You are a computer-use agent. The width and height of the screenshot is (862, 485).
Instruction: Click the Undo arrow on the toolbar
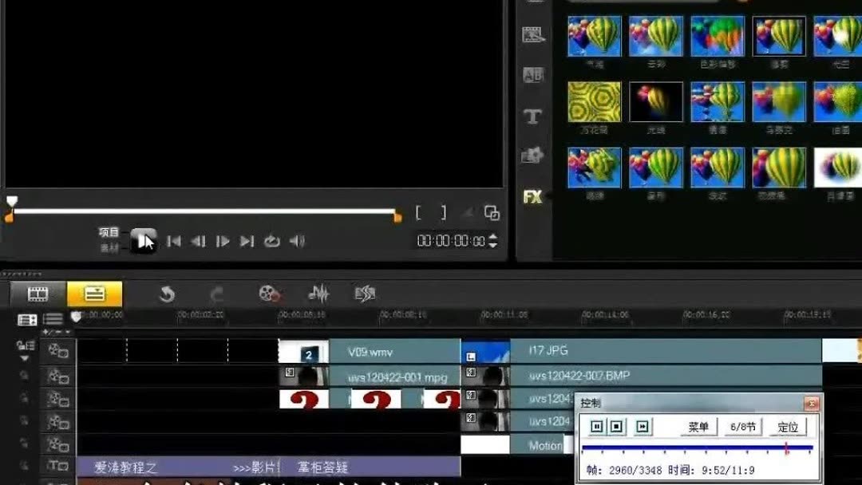pyautogui.click(x=167, y=293)
